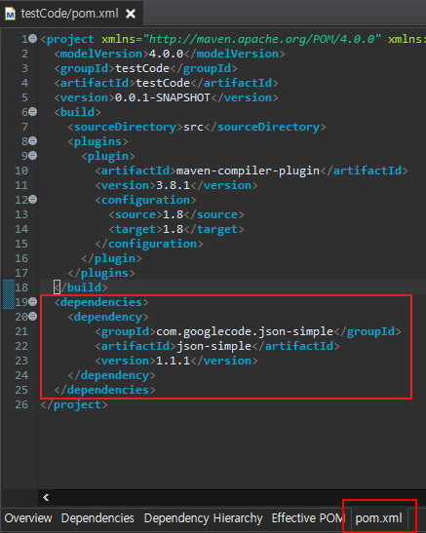Collapse the dependency fold on line 20

click(x=32, y=316)
